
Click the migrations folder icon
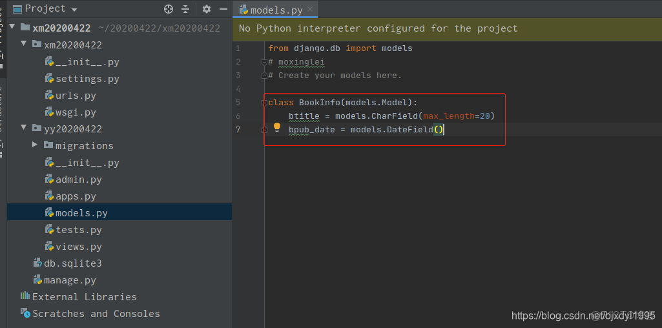(x=48, y=145)
